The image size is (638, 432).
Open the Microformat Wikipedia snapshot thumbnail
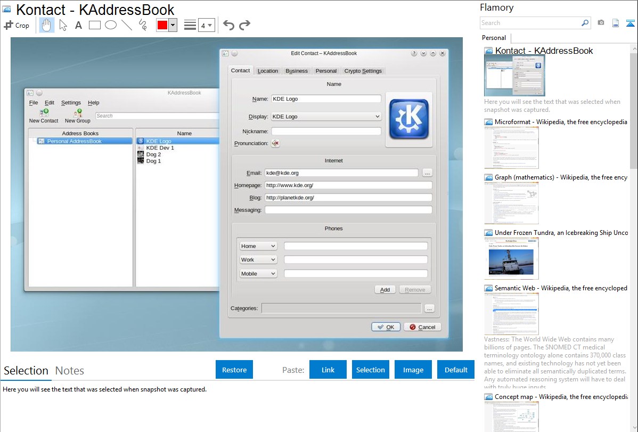pyautogui.click(x=511, y=148)
